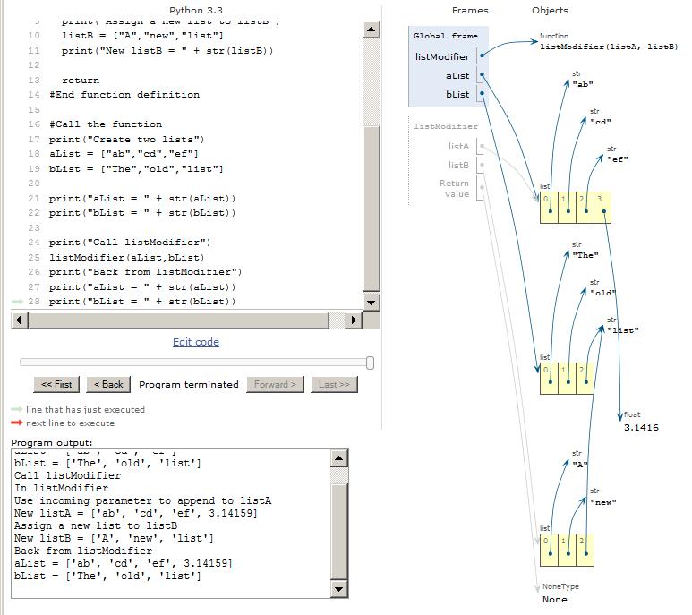
Task: Click the execution step slider handle
Action: (370, 363)
